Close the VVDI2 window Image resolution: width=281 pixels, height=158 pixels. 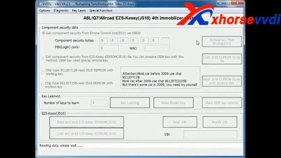237,3
